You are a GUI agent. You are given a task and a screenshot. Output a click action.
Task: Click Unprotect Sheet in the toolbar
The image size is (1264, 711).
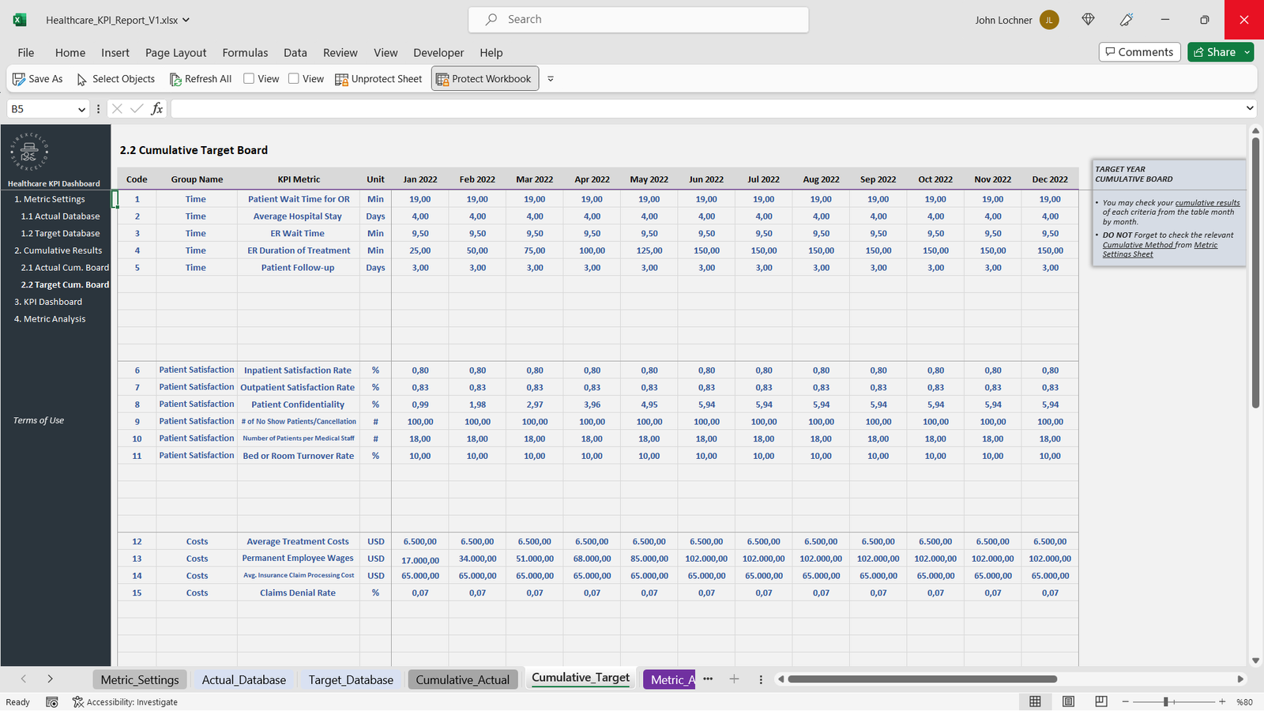[x=378, y=79]
